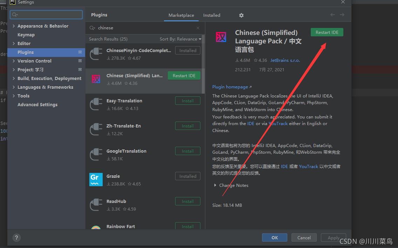Click the ReadHub plugin icon
The height and width of the screenshot is (248, 398).
96,205
